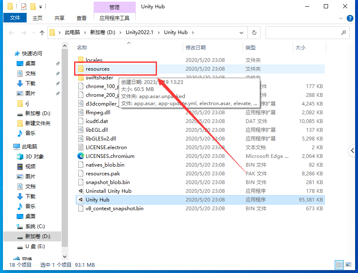Open 系统 (C:) drive in navigation pane
Viewport: 358px width, 273px height.
[35, 226]
